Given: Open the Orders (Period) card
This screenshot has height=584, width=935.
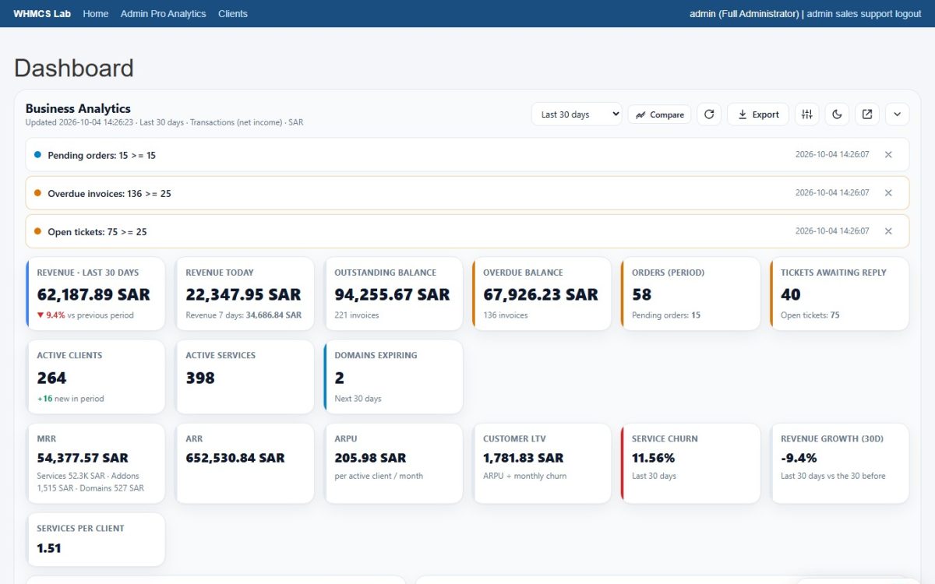Looking at the screenshot, I should 691,294.
